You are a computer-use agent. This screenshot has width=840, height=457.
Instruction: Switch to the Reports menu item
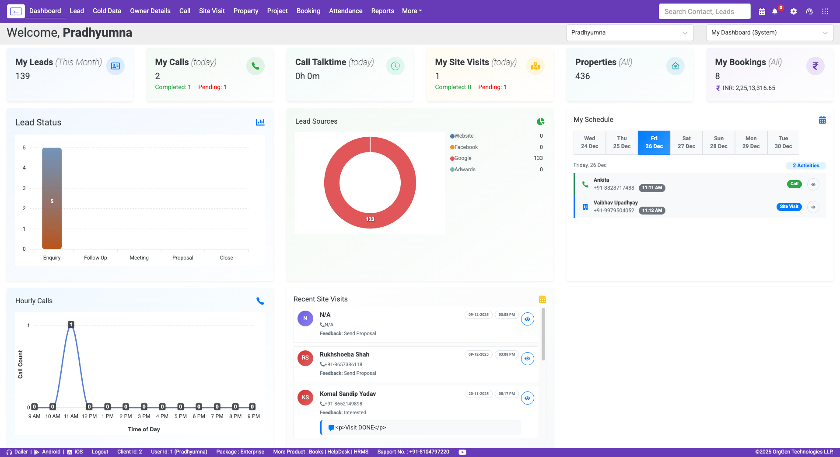coord(382,11)
